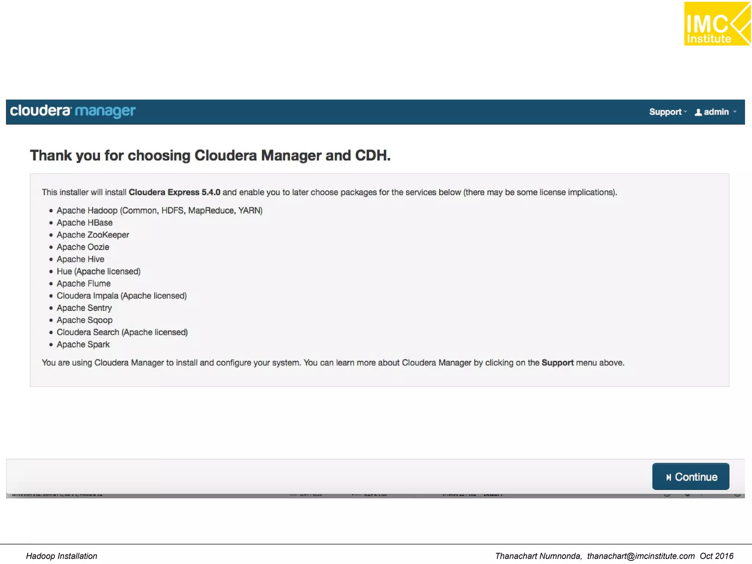752x564 pixels.
Task: Click the bold Support word in footer sentence
Action: click(x=557, y=363)
